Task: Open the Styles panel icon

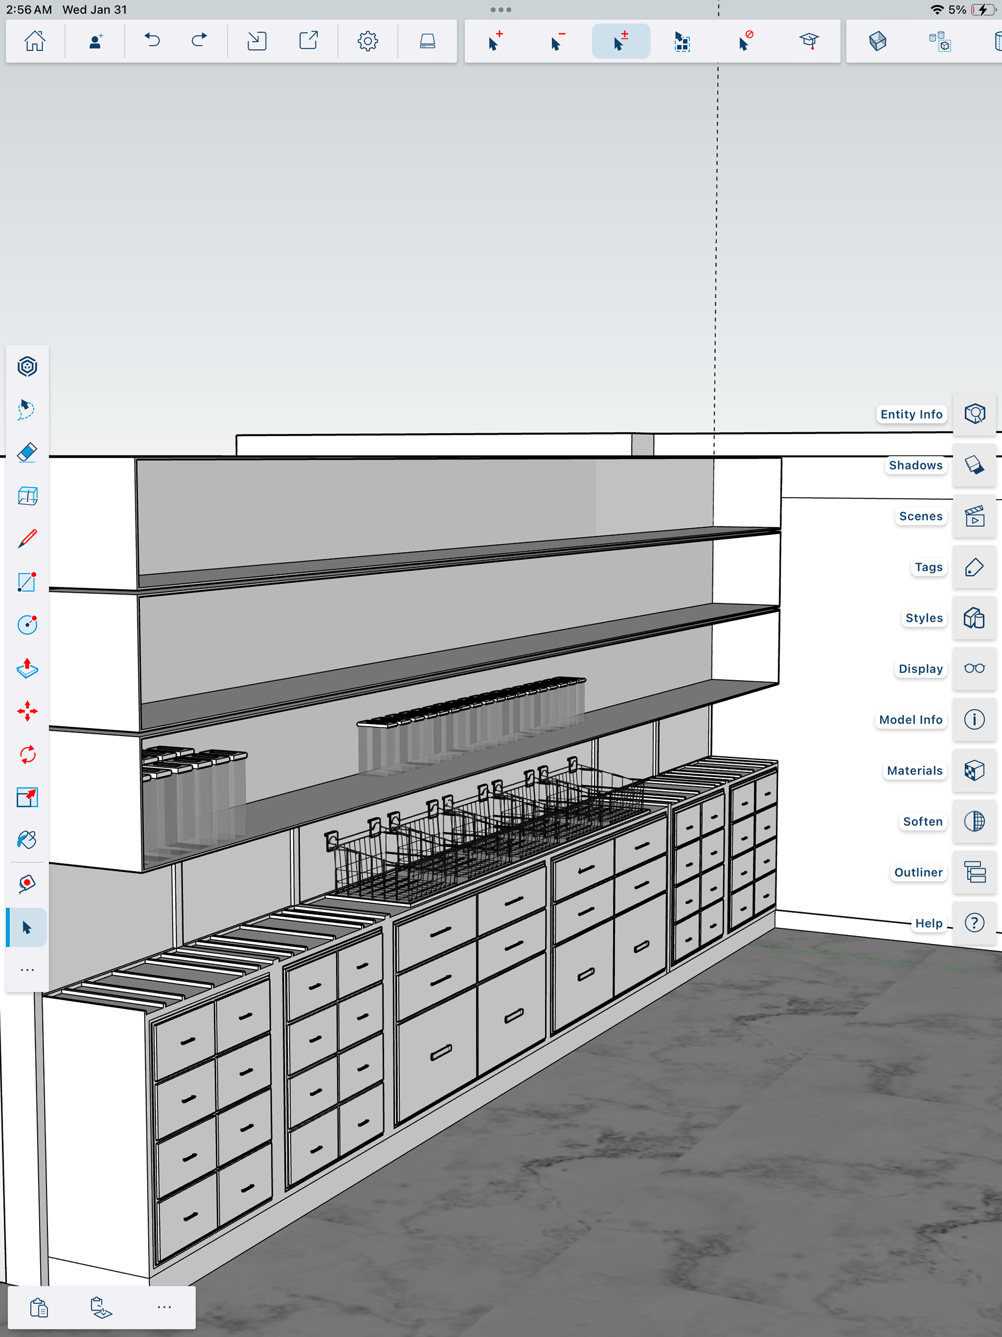Action: tap(974, 618)
